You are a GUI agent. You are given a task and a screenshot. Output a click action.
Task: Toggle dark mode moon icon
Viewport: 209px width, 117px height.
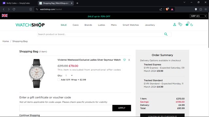(x=192, y=25)
